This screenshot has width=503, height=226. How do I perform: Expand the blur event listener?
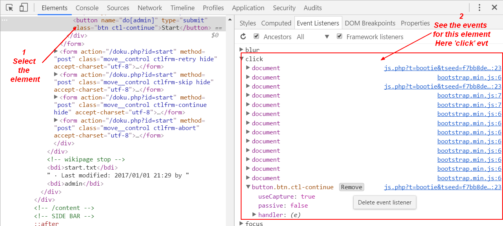click(x=242, y=49)
